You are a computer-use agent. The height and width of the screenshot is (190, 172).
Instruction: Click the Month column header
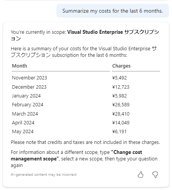coord(20,66)
